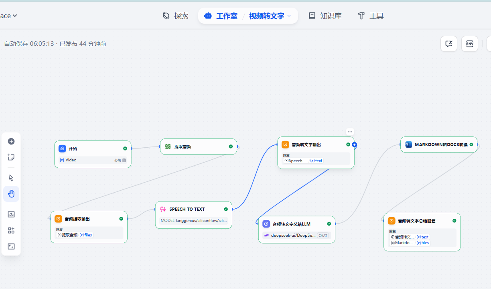This screenshot has width=491, height=289.
Task: Go to the 探索 tab
Action: coord(176,16)
